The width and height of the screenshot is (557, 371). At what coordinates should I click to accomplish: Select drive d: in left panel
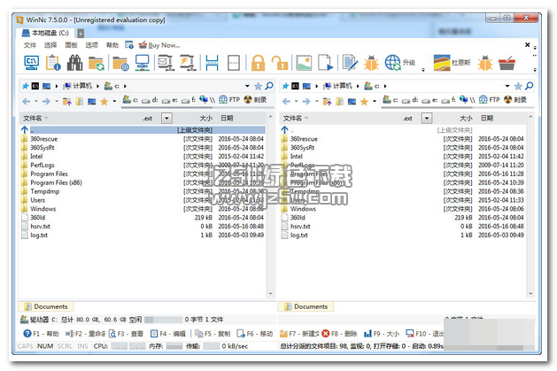[150, 100]
